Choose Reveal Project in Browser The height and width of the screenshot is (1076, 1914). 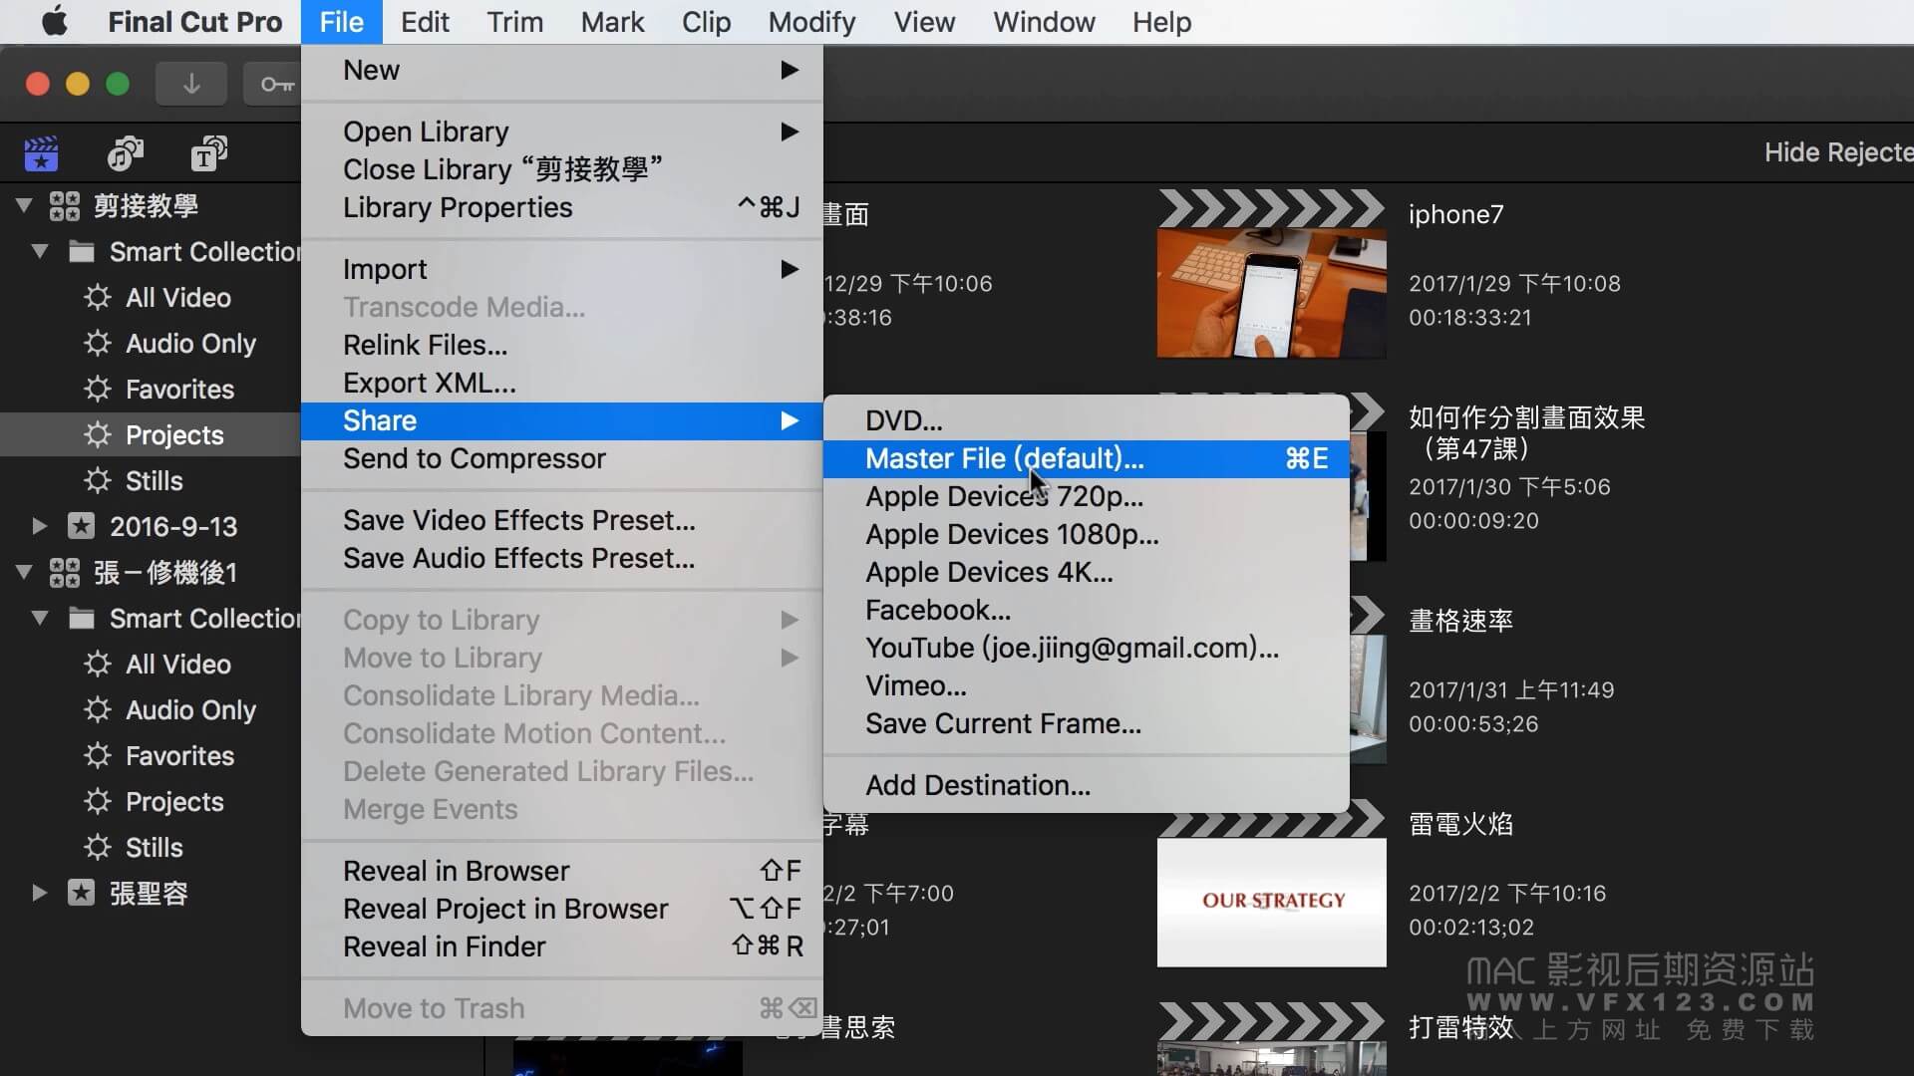tap(562, 909)
